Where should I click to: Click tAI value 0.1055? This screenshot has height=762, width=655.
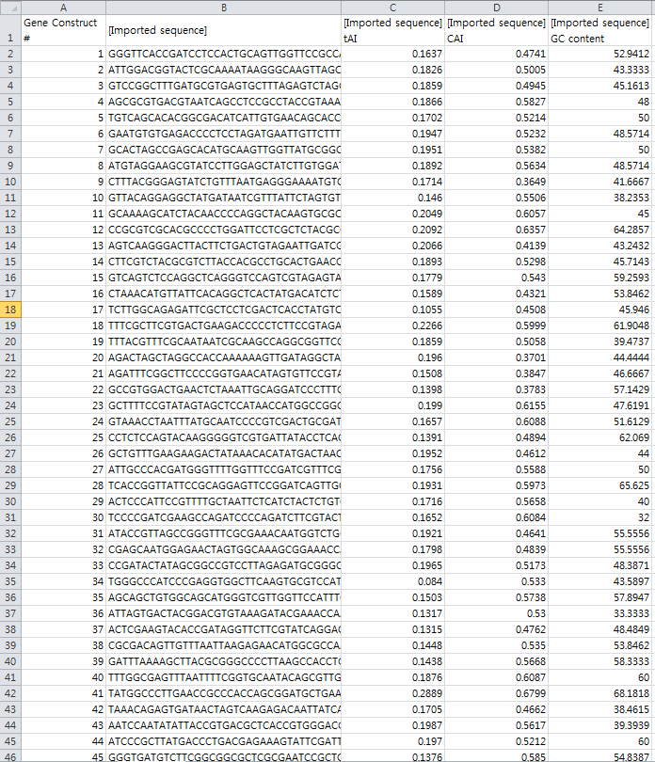tap(392, 310)
